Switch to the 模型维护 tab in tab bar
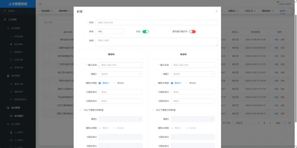Viewport: 297px width, 148px height. coord(266,11)
